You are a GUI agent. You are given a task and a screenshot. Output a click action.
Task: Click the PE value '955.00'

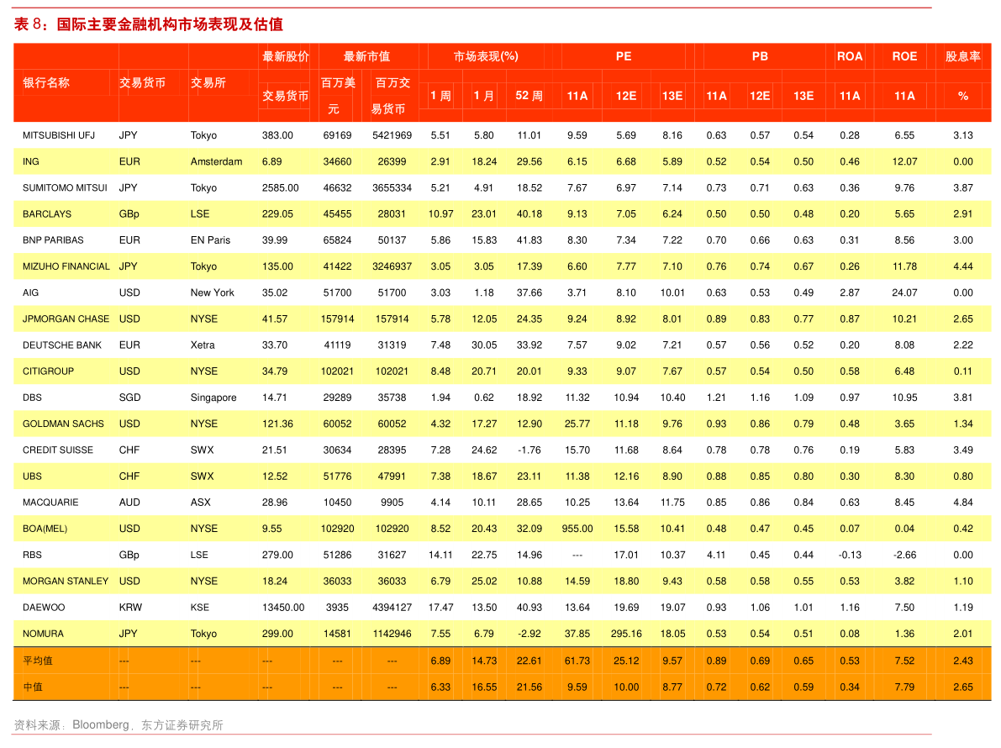(577, 529)
